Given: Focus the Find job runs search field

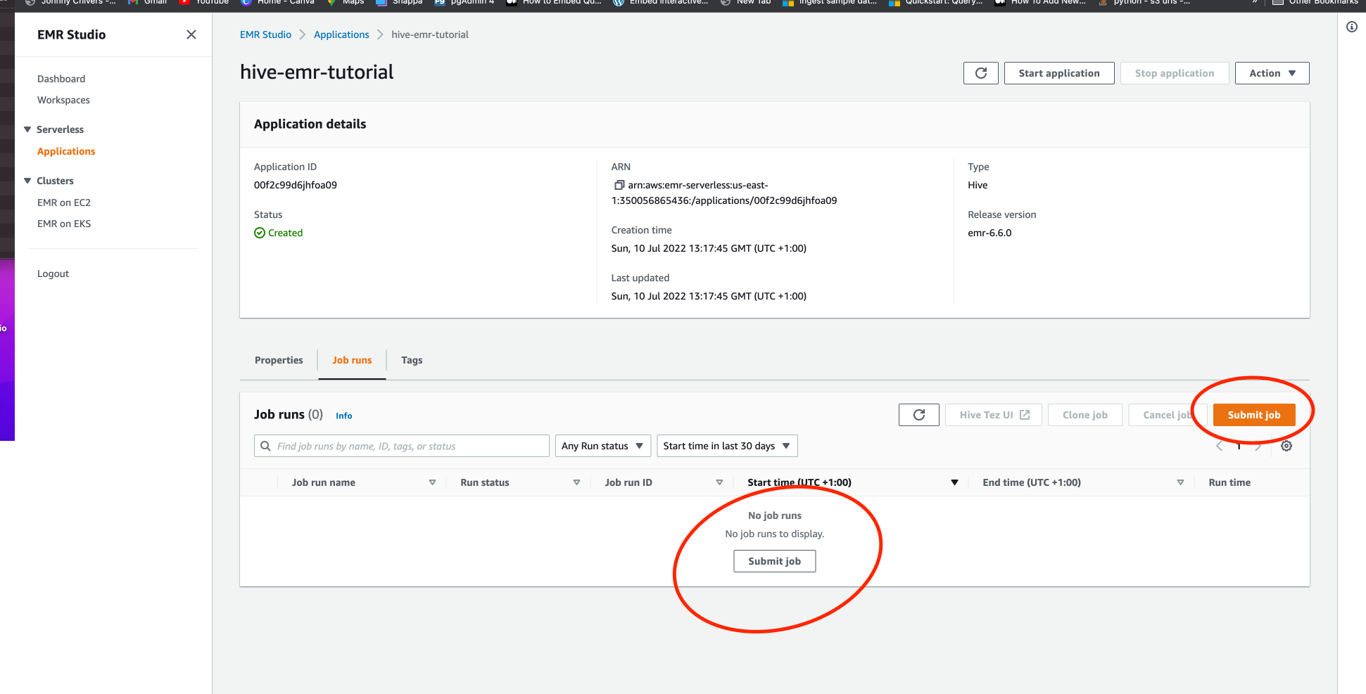Looking at the screenshot, I should [x=402, y=446].
